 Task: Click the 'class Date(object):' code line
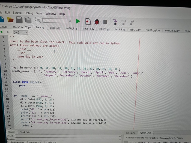[x=27, y=82]
